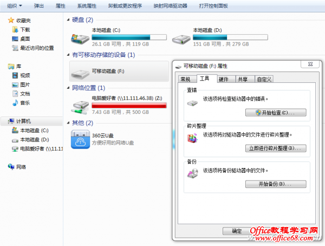Click the text 26.1 GB 可用，共 119 GB
This screenshot has width=325, height=246.
pyautogui.click(x=120, y=44)
